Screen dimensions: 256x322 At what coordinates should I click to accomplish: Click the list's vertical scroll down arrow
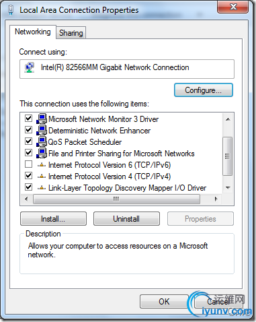228,188
